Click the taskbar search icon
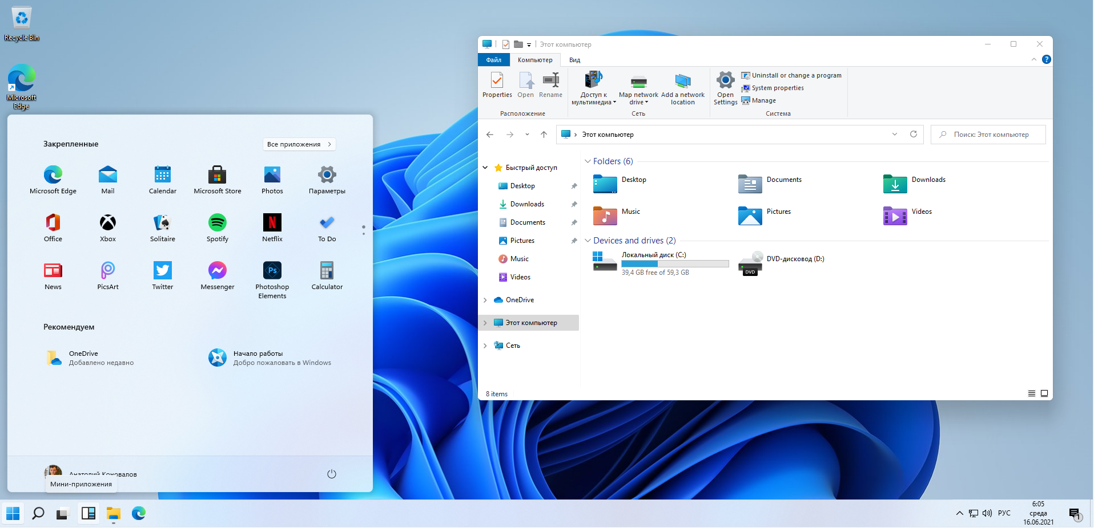This screenshot has height=528, width=1094. (38, 513)
